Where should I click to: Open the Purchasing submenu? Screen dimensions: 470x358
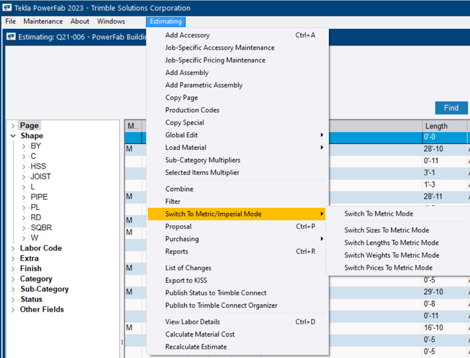182,239
